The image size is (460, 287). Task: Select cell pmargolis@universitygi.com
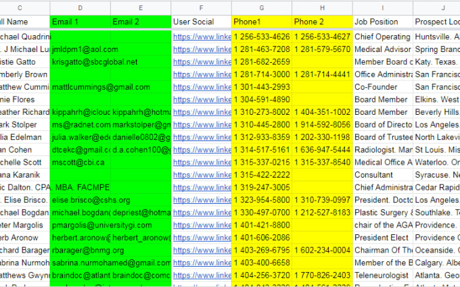tap(80, 225)
